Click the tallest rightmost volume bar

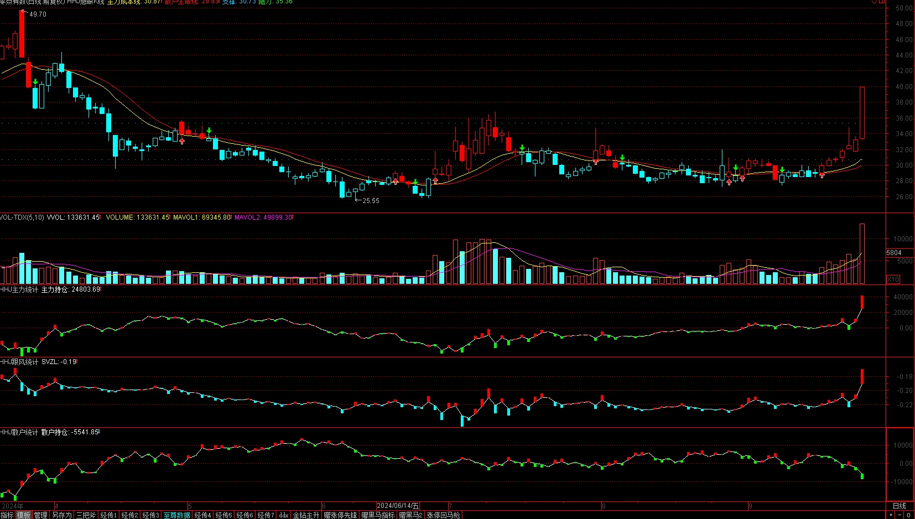coord(862,253)
